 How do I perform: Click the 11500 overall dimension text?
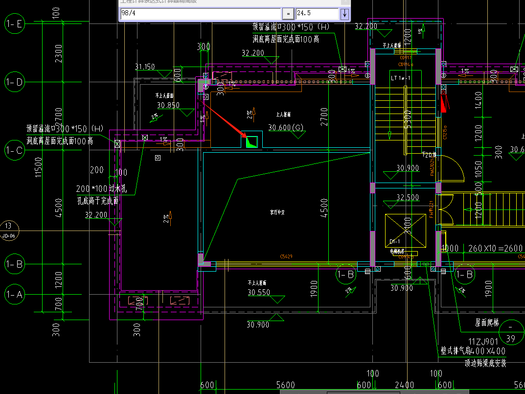pyautogui.click(x=39, y=167)
